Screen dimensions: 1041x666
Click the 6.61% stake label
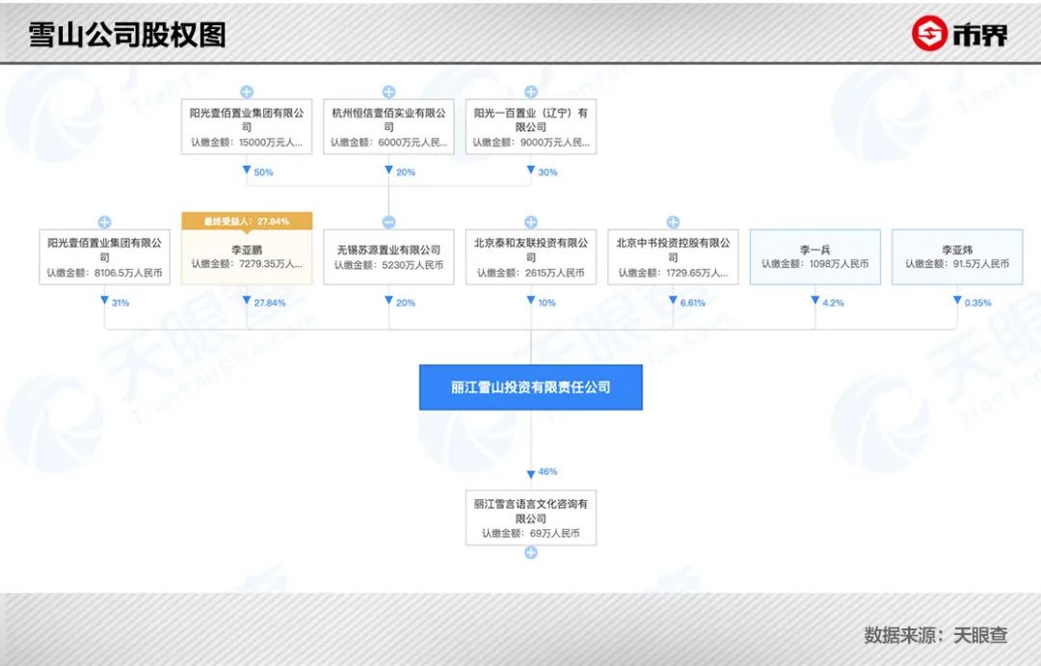pos(692,303)
